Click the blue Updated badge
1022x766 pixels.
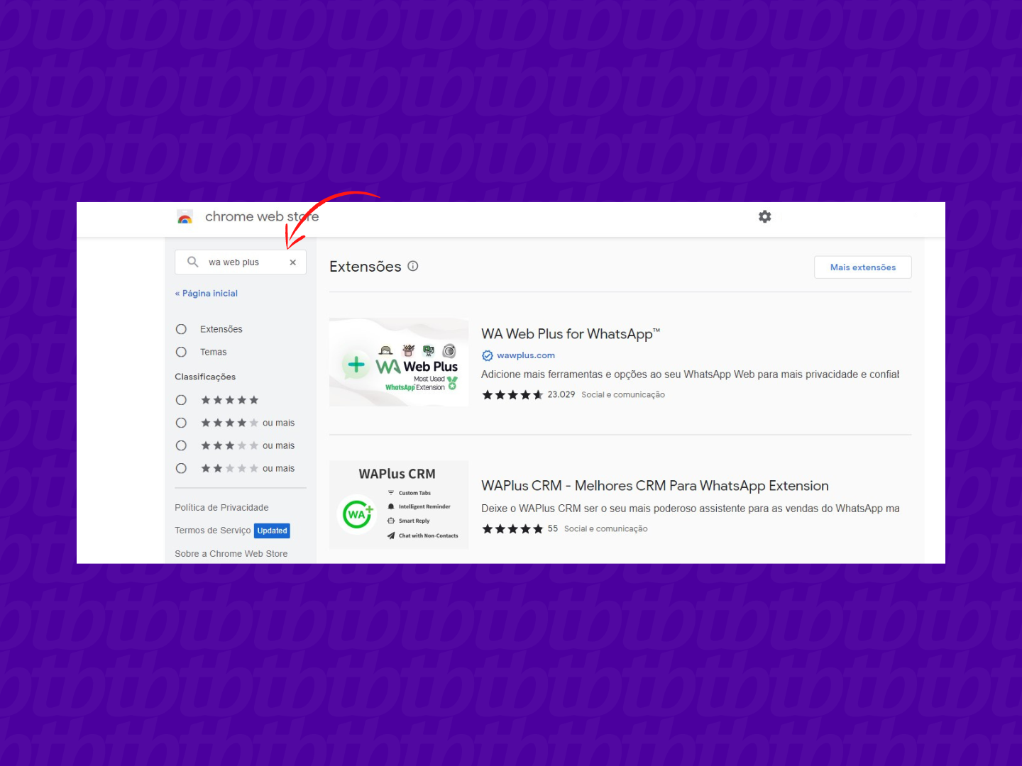coord(273,531)
